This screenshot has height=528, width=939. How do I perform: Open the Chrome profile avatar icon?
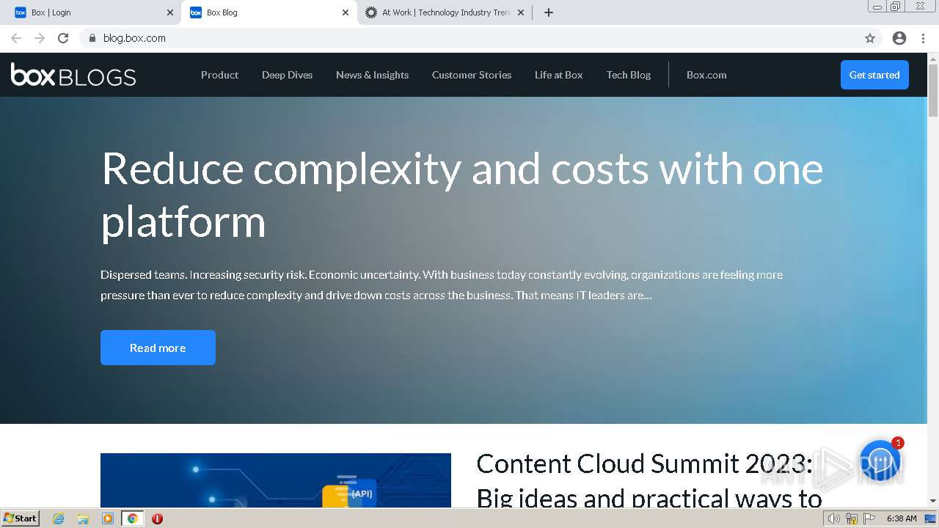[899, 38]
